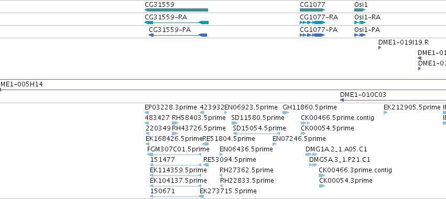Image resolution: width=446 pixels, height=199 pixels.
Task: Click the SD15054.5prime EST label
Action: tap(259, 128)
